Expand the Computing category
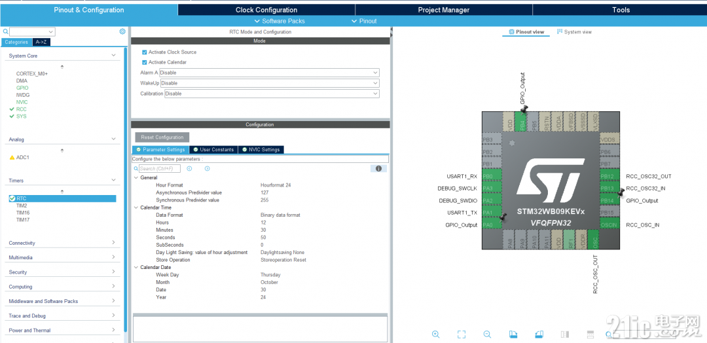Viewport: 707px width, 343px height. 114,286
